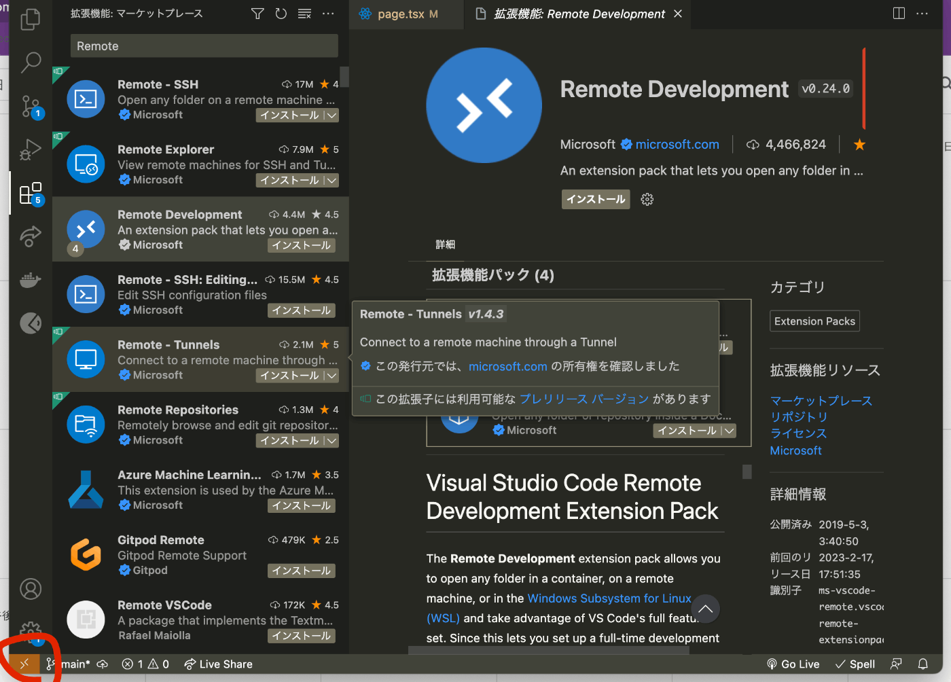Select the 詳細 details tab
Image resolution: width=951 pixels, height=682 pixels.
point(446,245)
